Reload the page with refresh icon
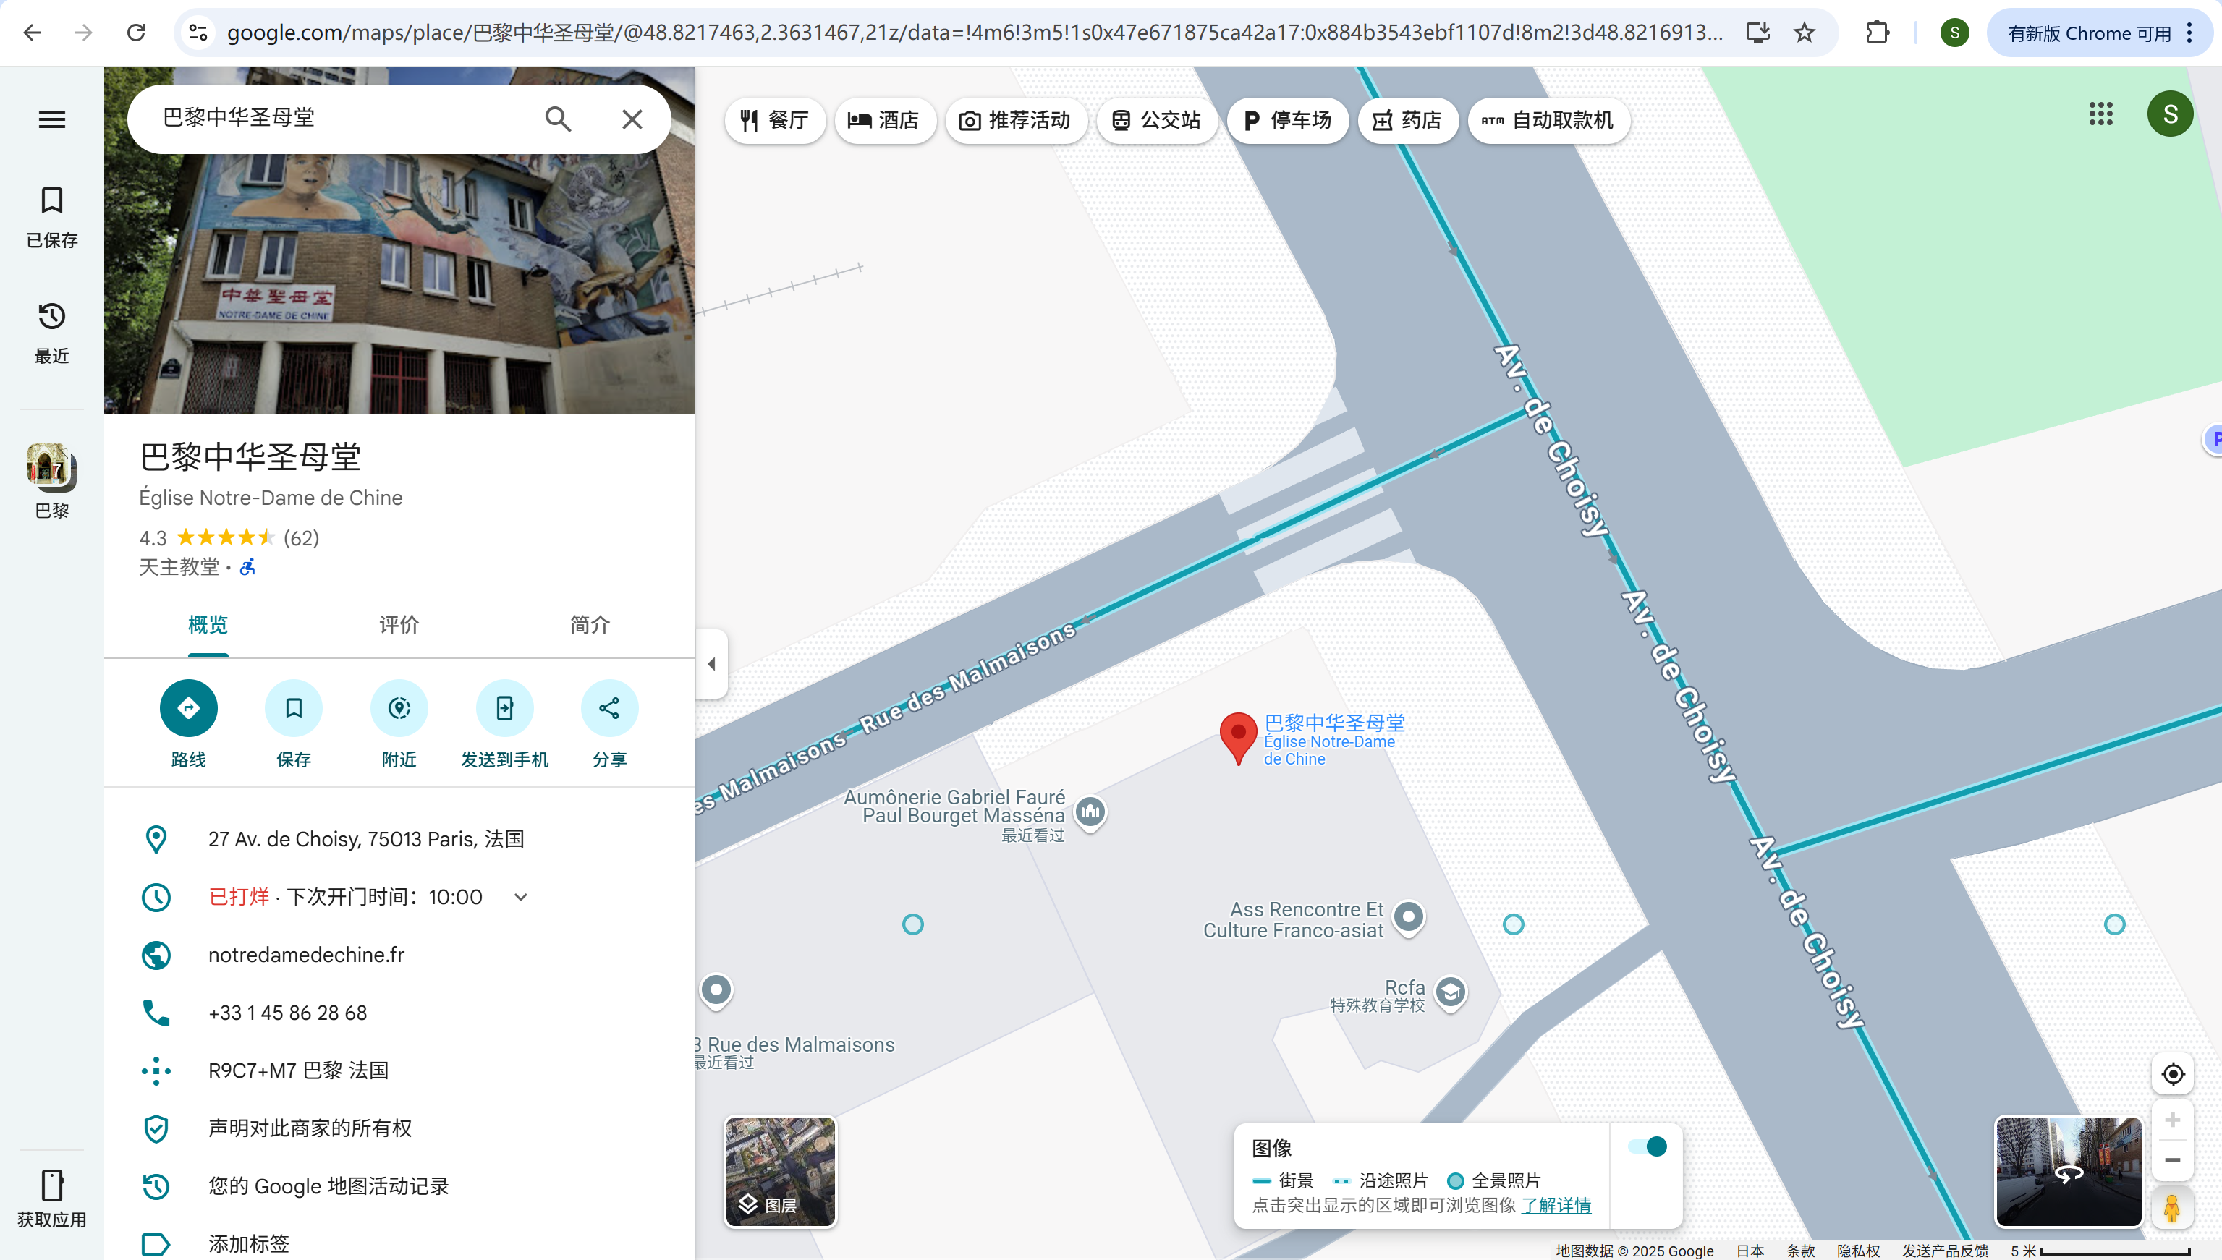 pyautogui.click(x=136, y=33)
